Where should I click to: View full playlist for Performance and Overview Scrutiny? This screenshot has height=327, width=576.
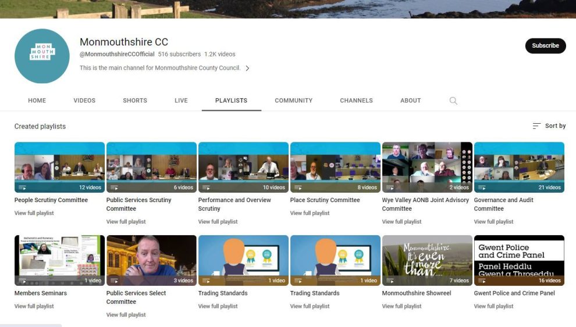click(x=218, y=222)
